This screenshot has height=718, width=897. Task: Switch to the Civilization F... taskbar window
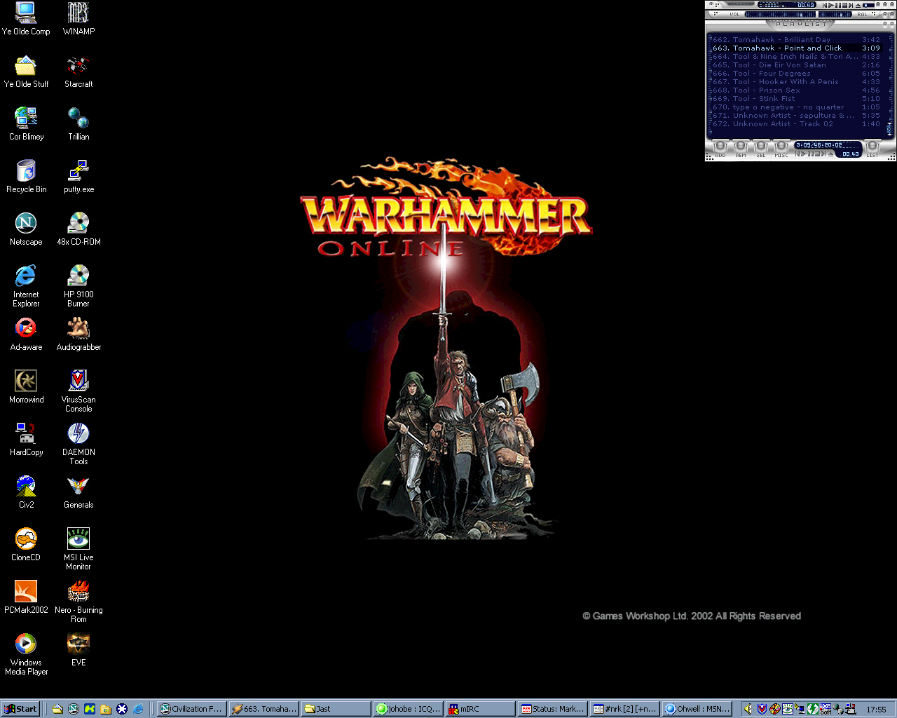[191, 709]
